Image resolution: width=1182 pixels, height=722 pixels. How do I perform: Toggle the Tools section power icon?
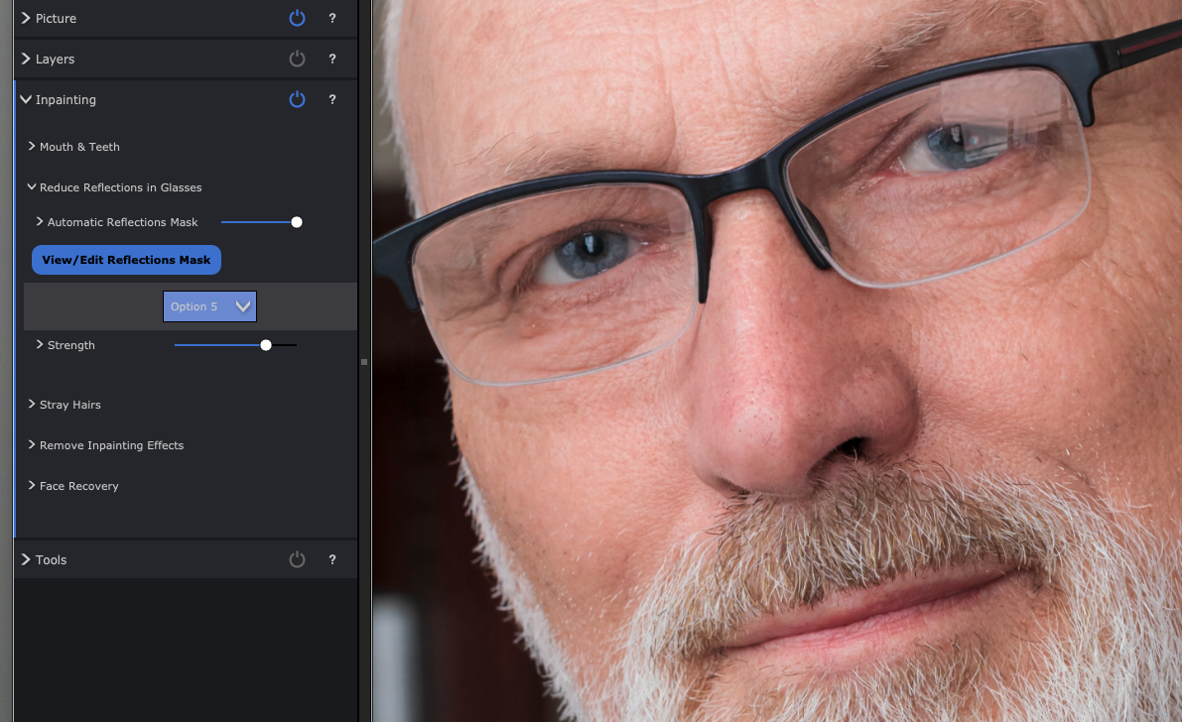point(297,560)
